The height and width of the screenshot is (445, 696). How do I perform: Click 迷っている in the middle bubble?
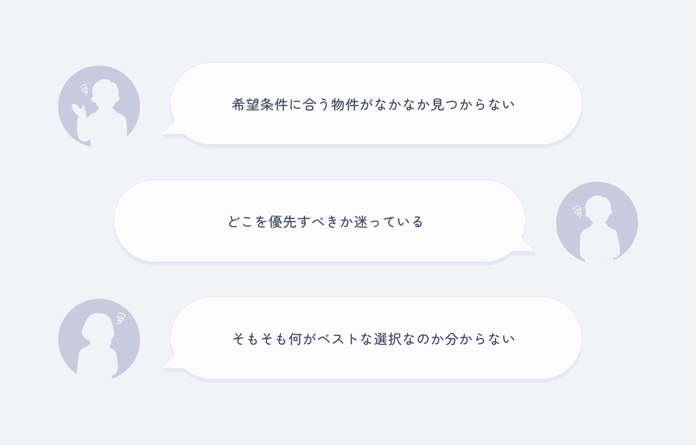389,222
